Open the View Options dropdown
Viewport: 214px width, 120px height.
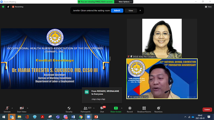[x=125, y=2]
